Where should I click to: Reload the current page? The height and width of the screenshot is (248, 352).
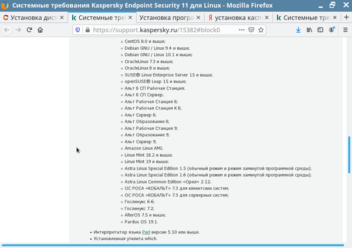(29, 30)
